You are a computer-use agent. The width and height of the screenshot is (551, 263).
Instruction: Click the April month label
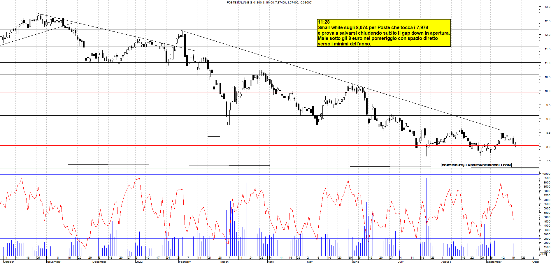pos(271,262)
